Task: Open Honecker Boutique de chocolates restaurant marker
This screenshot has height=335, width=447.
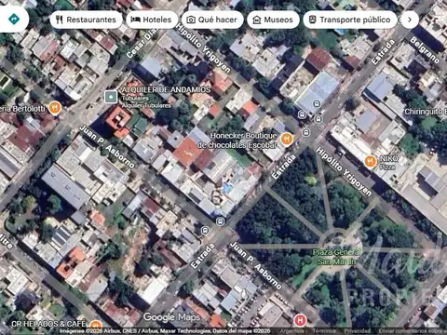Action: point(286,140)
